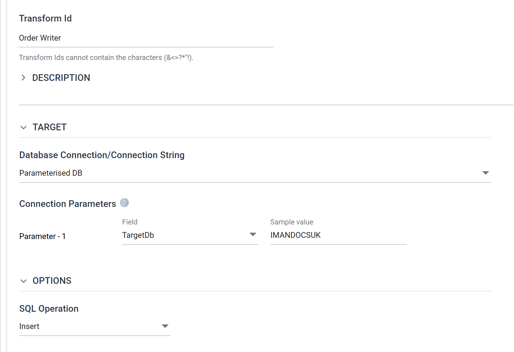This screenshot has width=514, height=352.
Task: Click the 'Sample value' column label
Action: pyautogui.click(x=292, y=222)
